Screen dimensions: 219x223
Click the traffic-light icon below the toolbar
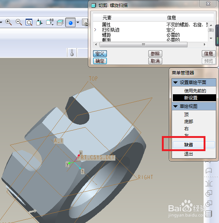pos(72,52)
